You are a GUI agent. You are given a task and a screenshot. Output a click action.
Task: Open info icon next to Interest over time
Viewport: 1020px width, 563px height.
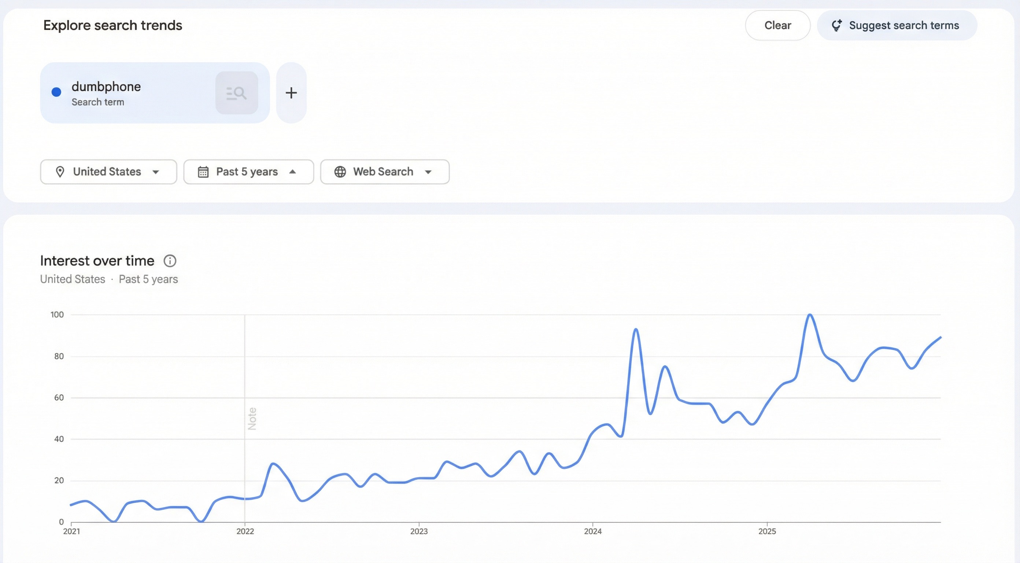tap(170, 261)
